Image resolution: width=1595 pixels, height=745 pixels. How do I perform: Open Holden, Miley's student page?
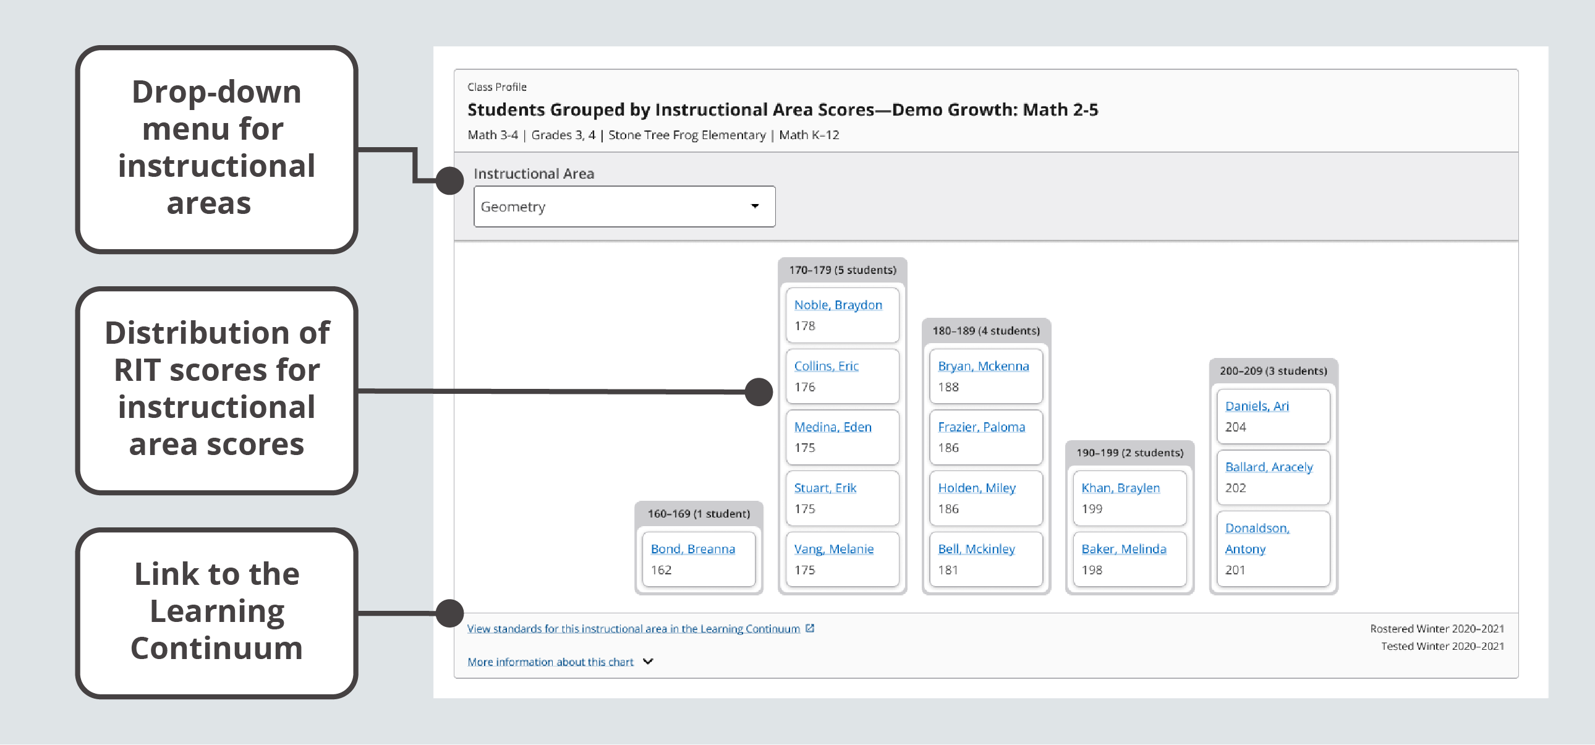tap(976, 487)
